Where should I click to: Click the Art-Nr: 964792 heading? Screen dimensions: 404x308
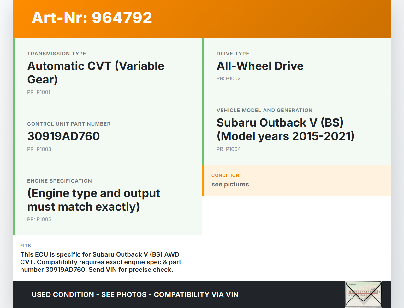(92, 18)
